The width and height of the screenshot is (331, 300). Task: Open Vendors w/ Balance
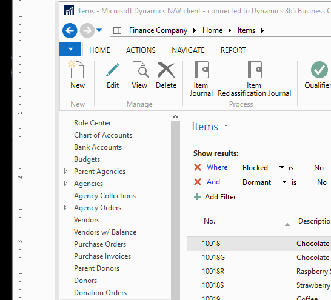click(105, 232)
